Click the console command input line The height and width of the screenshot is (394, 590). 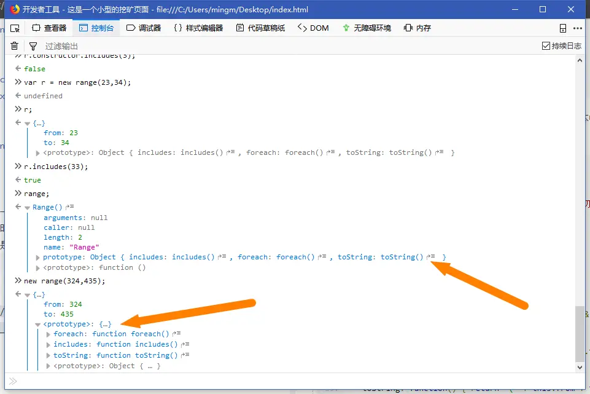point(295,381)
